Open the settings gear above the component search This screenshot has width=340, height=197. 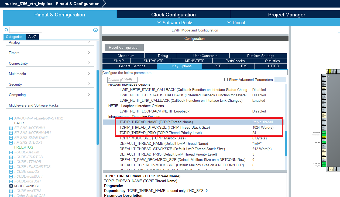95,30
